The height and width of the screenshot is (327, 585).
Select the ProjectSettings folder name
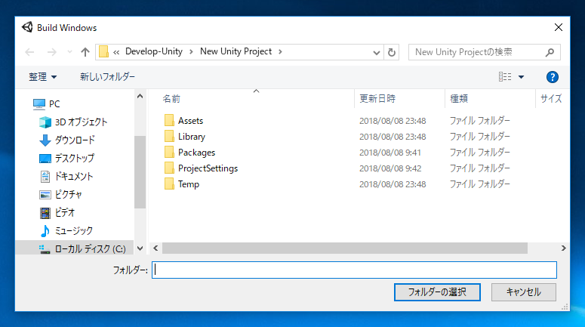point(208,168)
